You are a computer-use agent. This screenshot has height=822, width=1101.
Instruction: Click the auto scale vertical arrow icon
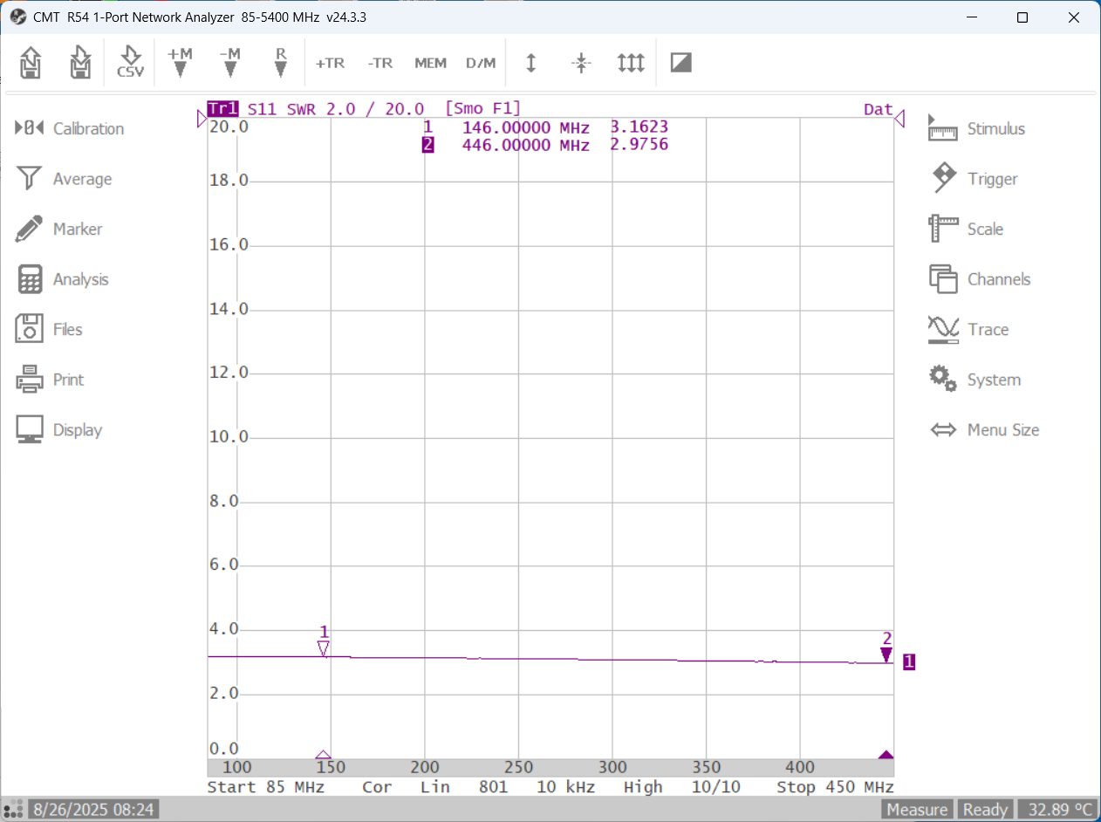pos(530,63)
